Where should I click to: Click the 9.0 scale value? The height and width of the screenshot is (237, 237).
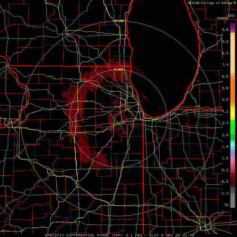point(225,41)
